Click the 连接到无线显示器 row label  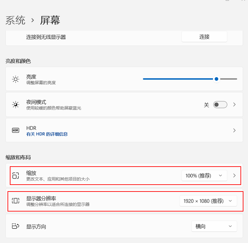[x=46, y=37]
